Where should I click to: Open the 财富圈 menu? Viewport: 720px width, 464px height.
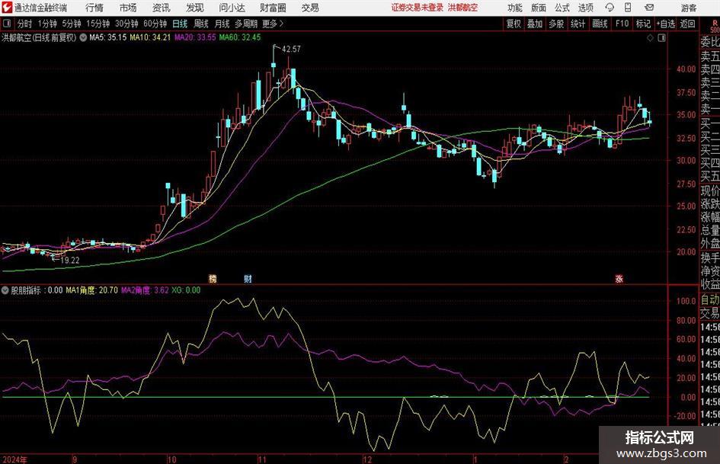pos(273,8)
